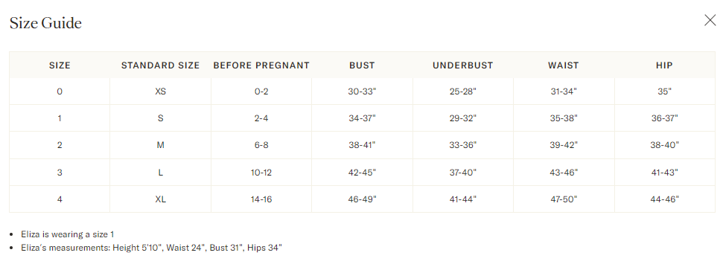Click the 'Eliza is wearing a size 1' note
Viewport: 723px width, 270px height.
coord(67,234)
